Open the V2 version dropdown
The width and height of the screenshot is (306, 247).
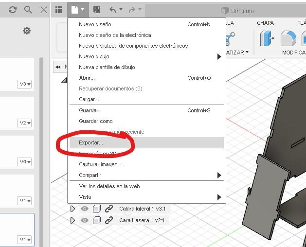[24, 123]
